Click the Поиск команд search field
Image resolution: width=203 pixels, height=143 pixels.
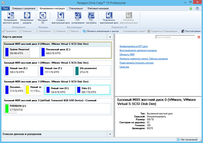175,37
